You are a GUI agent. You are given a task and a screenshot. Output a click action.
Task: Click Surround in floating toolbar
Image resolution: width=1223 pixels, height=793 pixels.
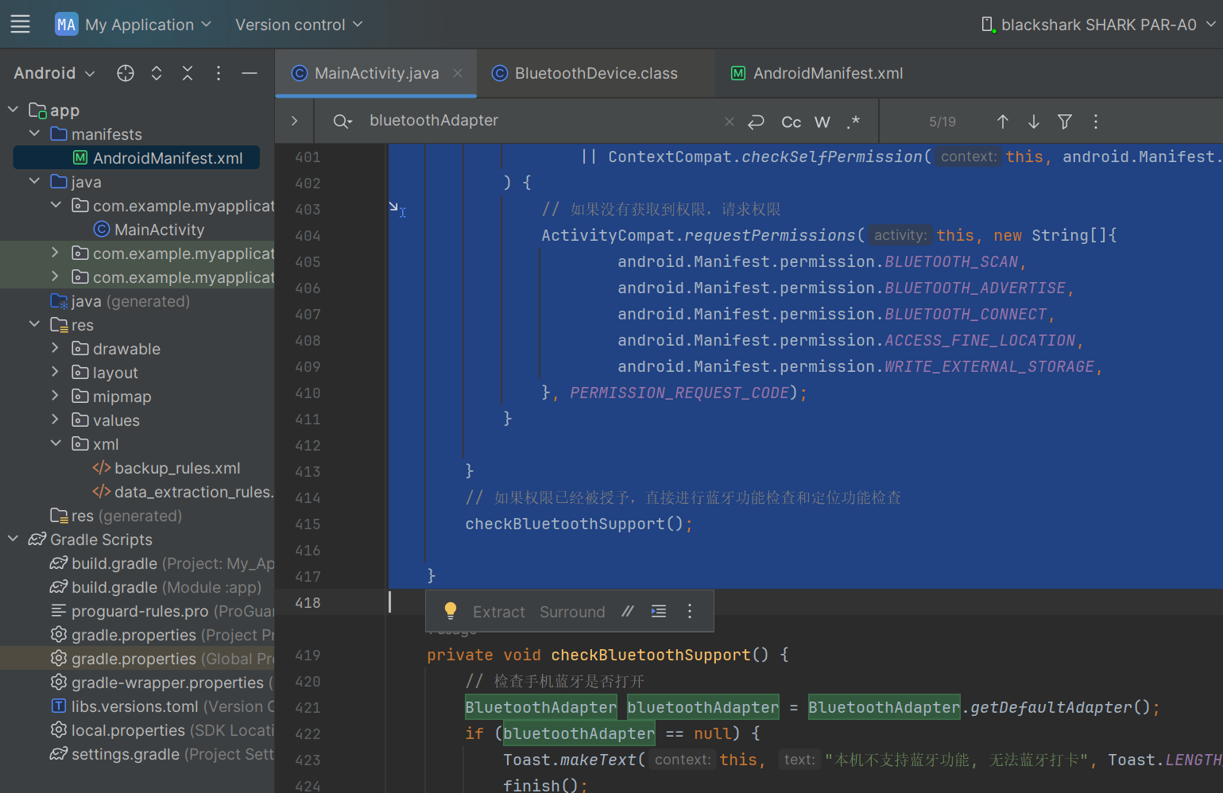572,612
